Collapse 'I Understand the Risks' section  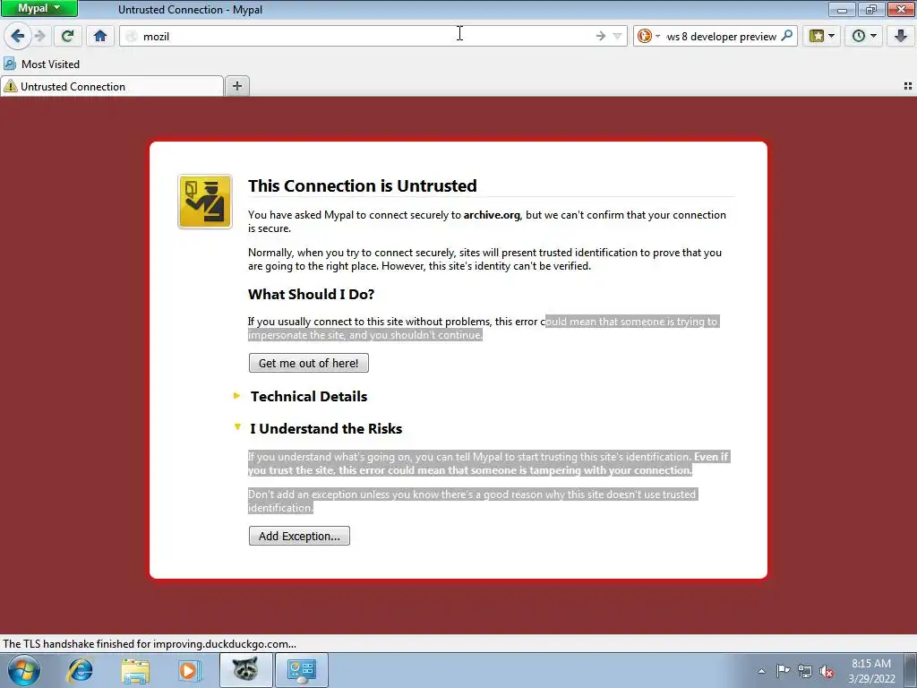tap(326, 428)
